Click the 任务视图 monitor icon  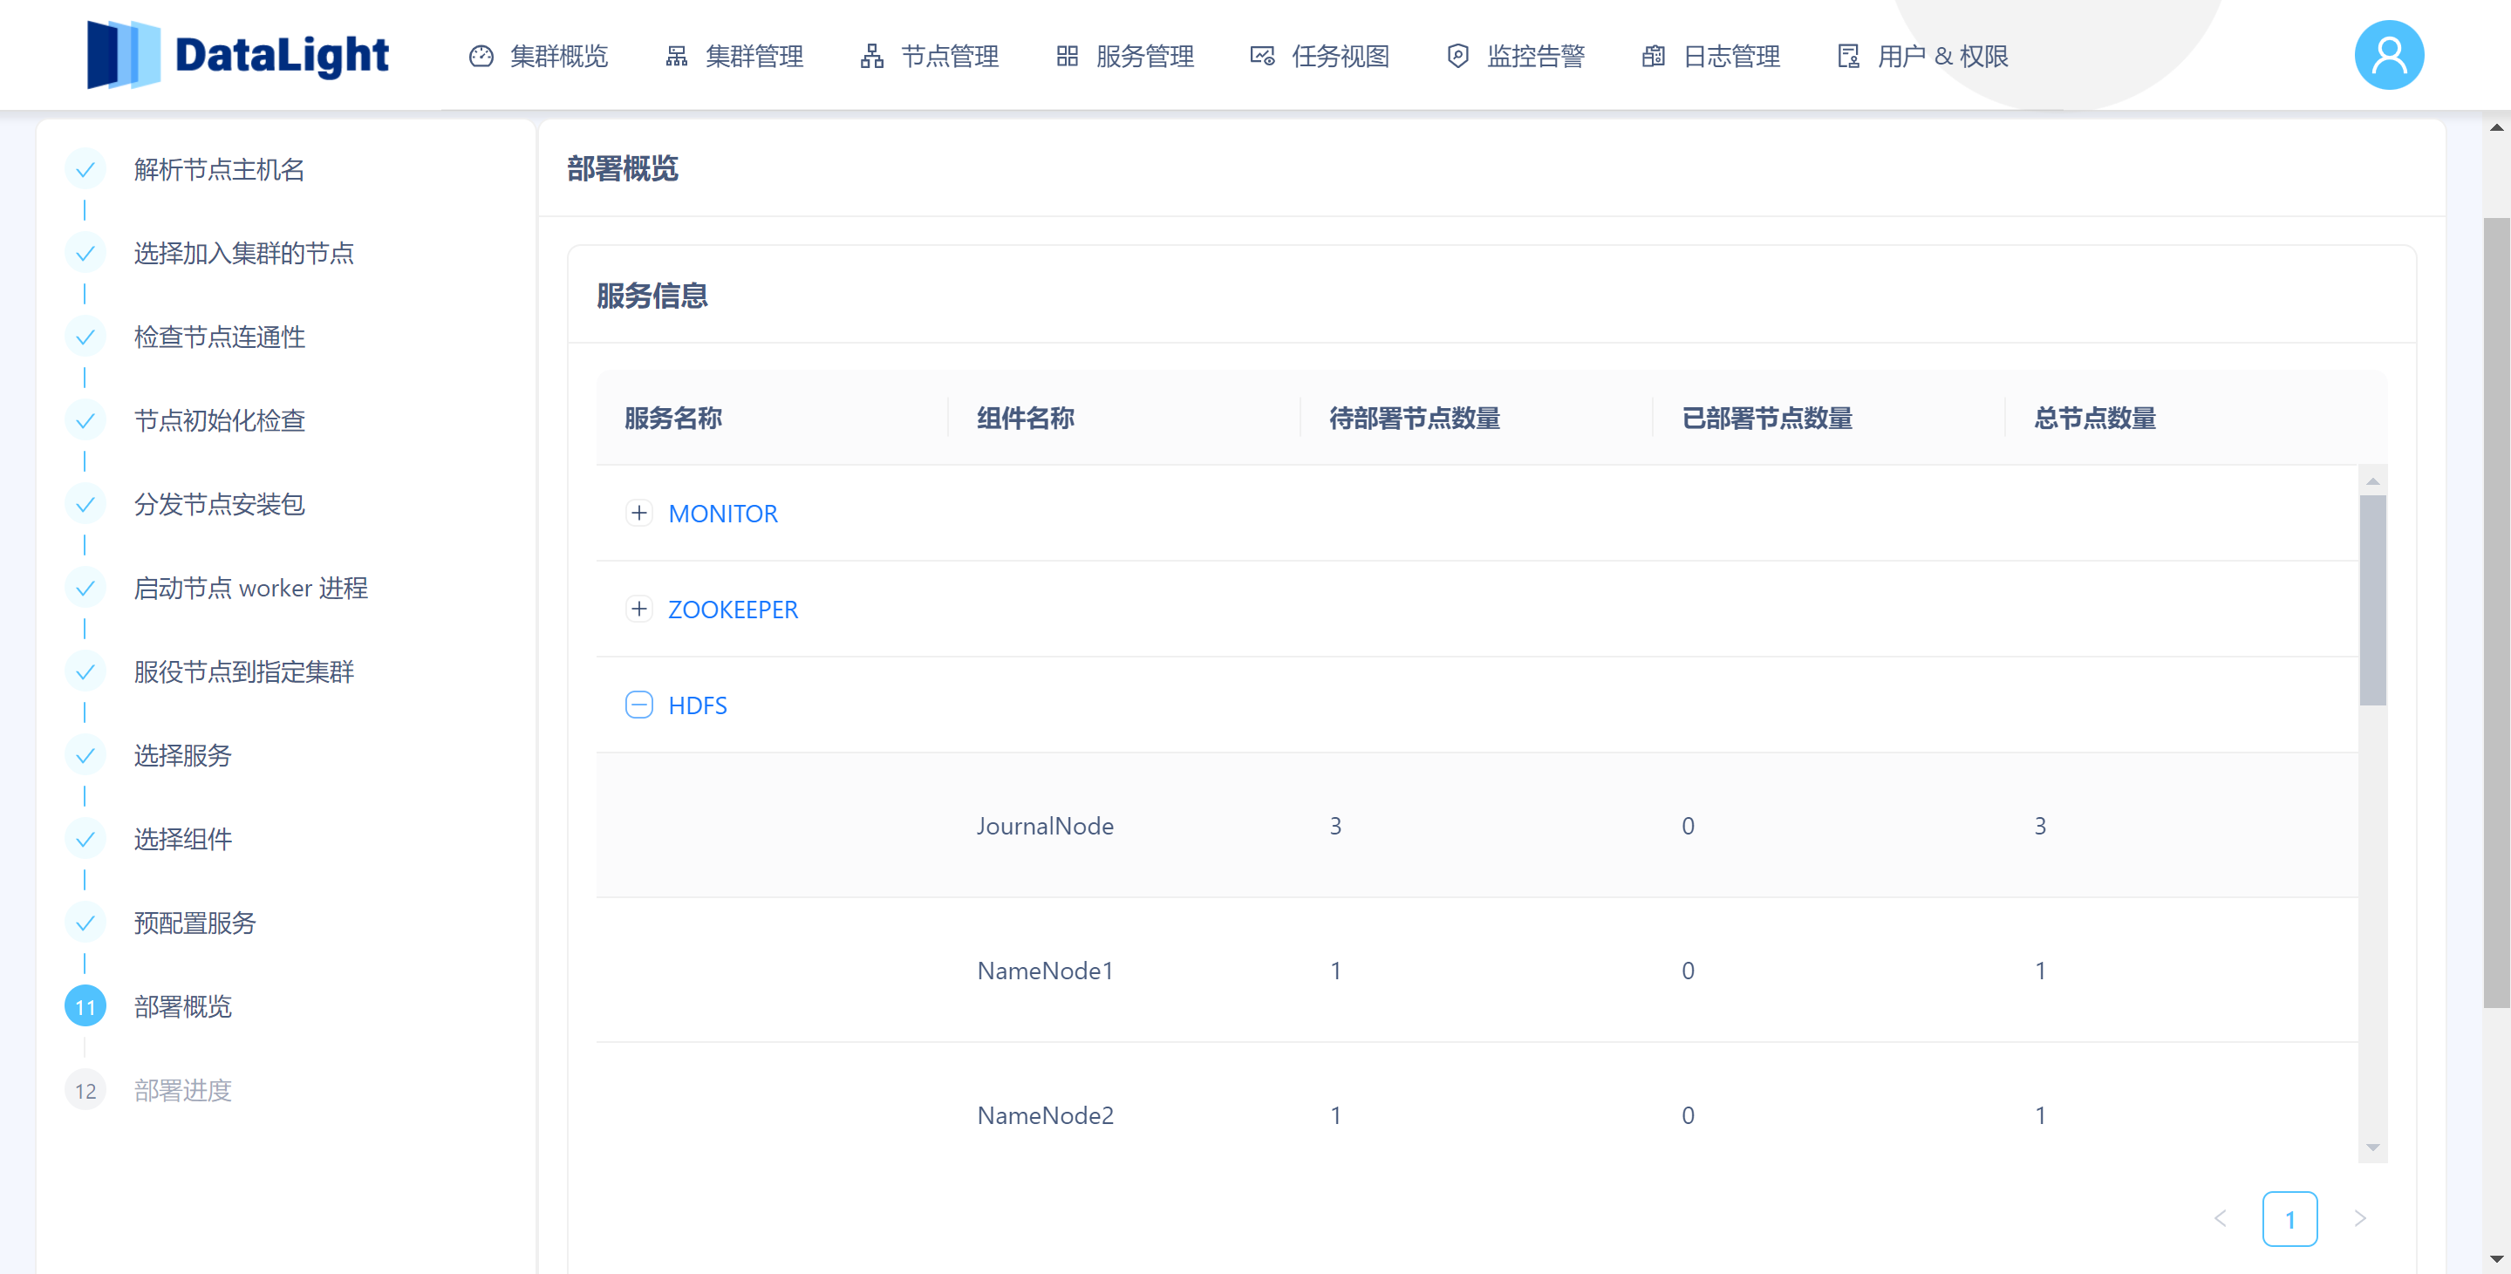tap(1262, 57)
